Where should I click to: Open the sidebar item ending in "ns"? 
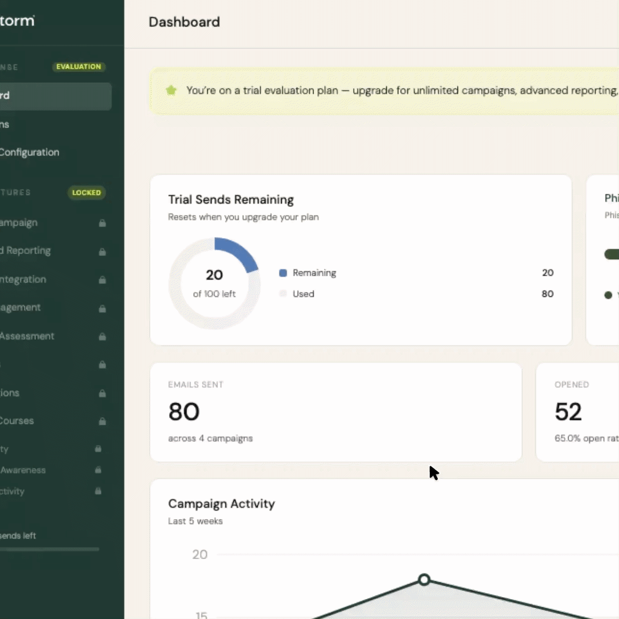(x=55, y=124)
